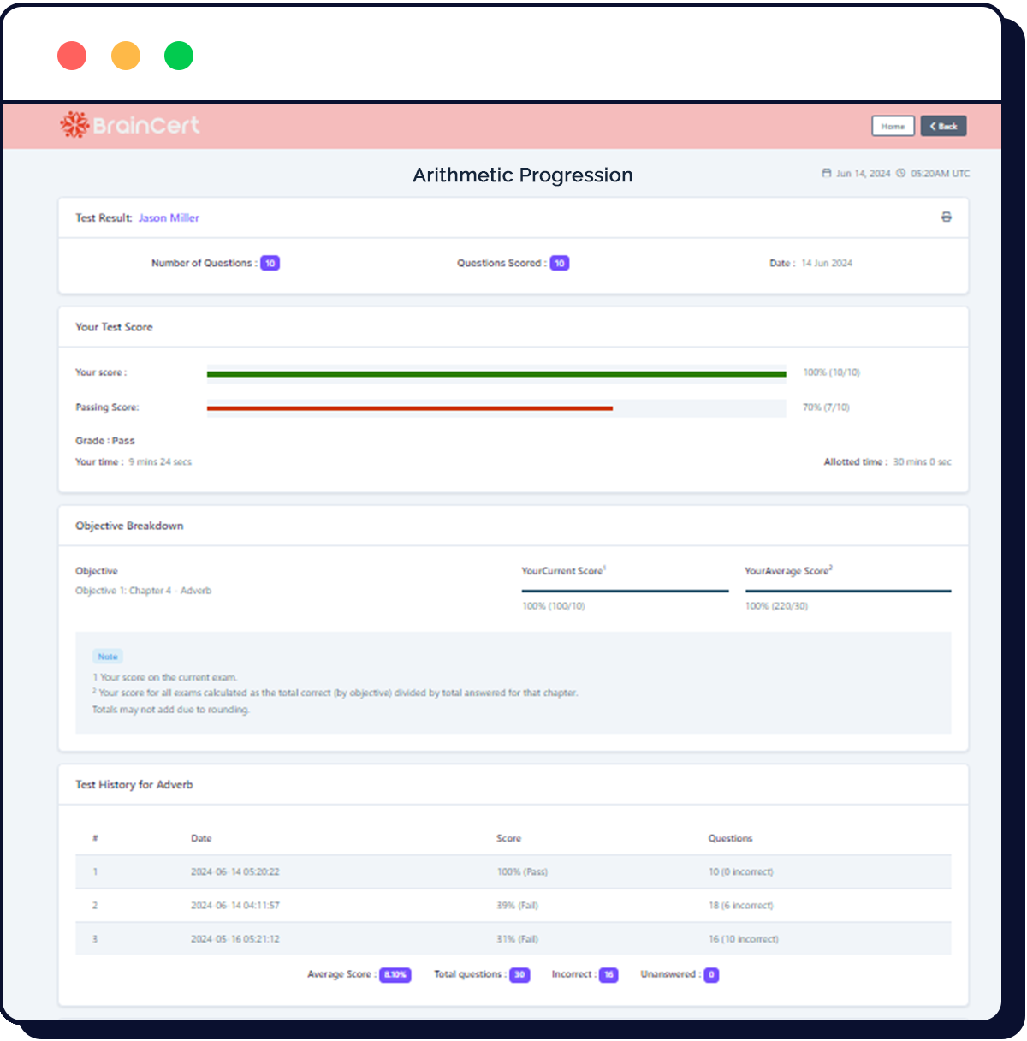Click the green Your score progress bar
This screenshot has width=1027, height=1041.
coord(496,374)
